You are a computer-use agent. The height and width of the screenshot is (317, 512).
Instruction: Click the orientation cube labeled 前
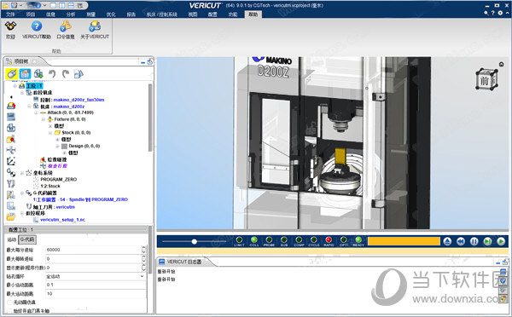pyautogui.click(x=486, y=79)
